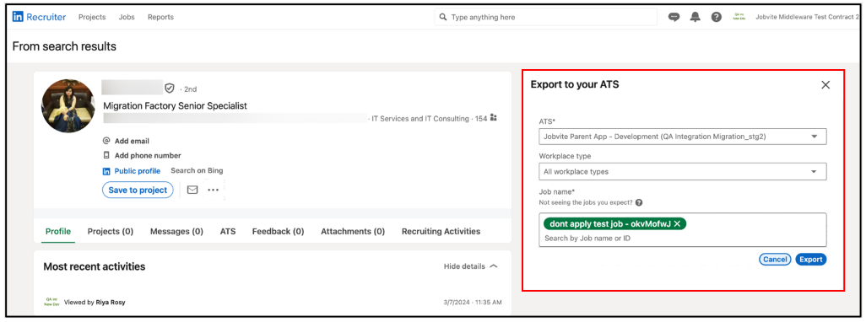
Task: Switch to the Messages (0) tab
Action: click(x=176, y=232)
